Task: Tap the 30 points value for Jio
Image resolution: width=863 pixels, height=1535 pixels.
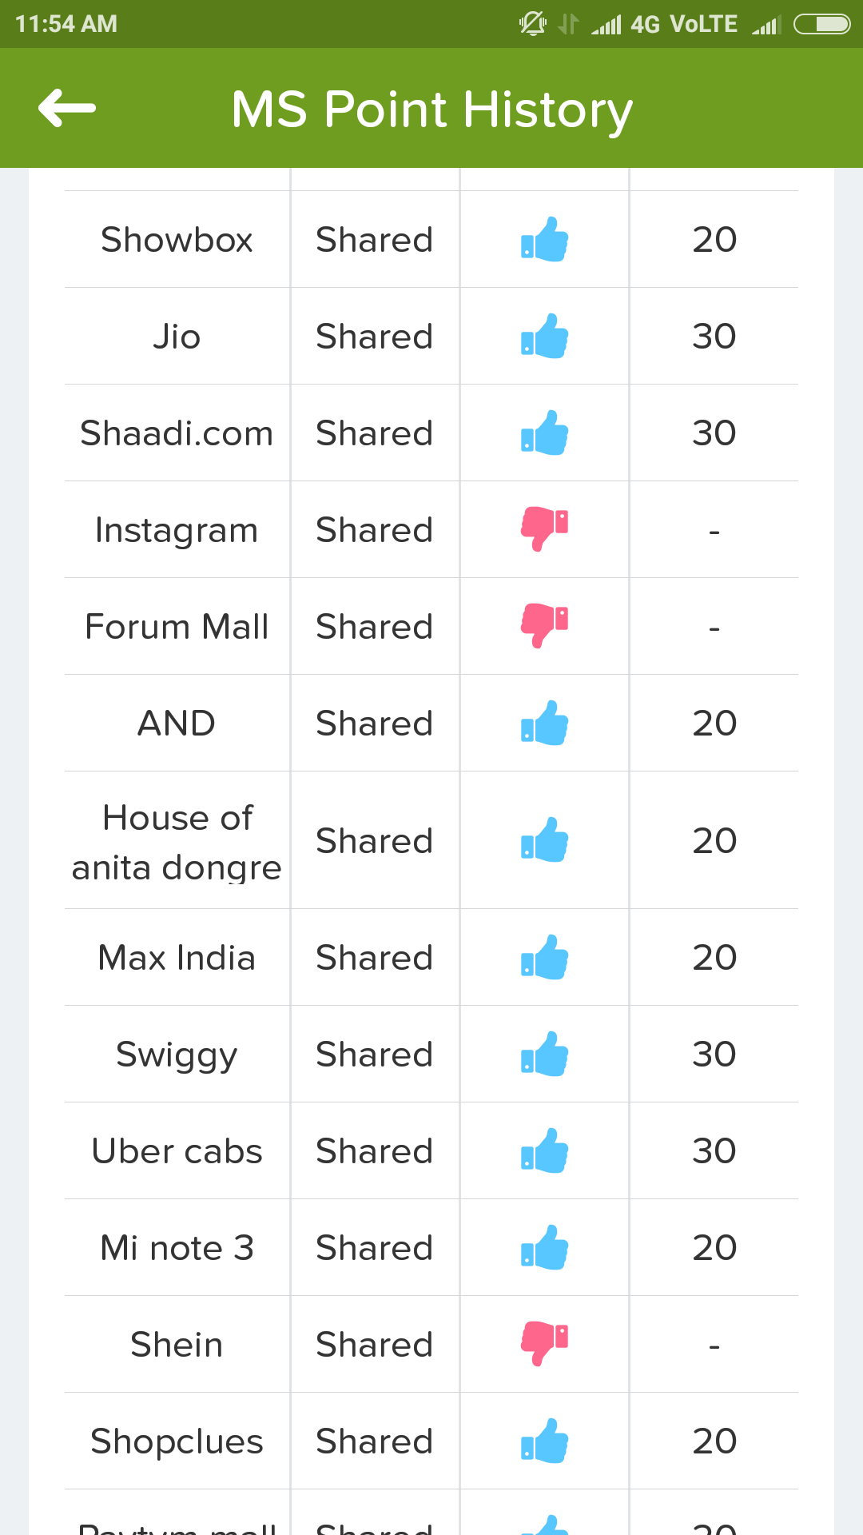Action: [x=714, y=337]
